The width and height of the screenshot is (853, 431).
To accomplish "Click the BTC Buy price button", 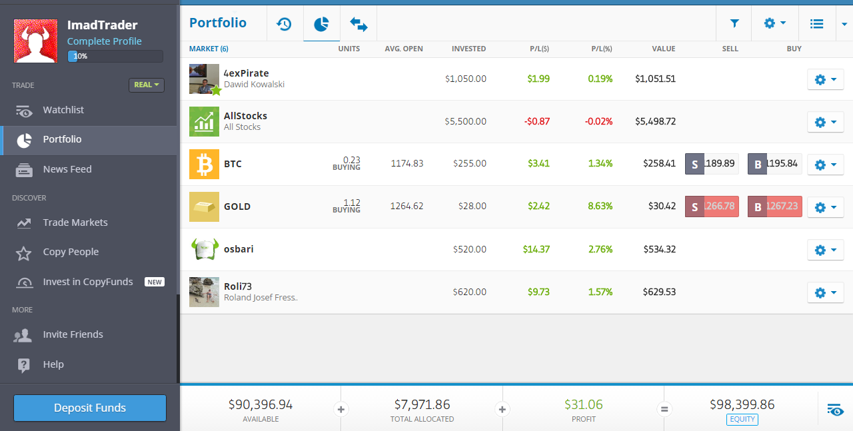I will point(774,164).
